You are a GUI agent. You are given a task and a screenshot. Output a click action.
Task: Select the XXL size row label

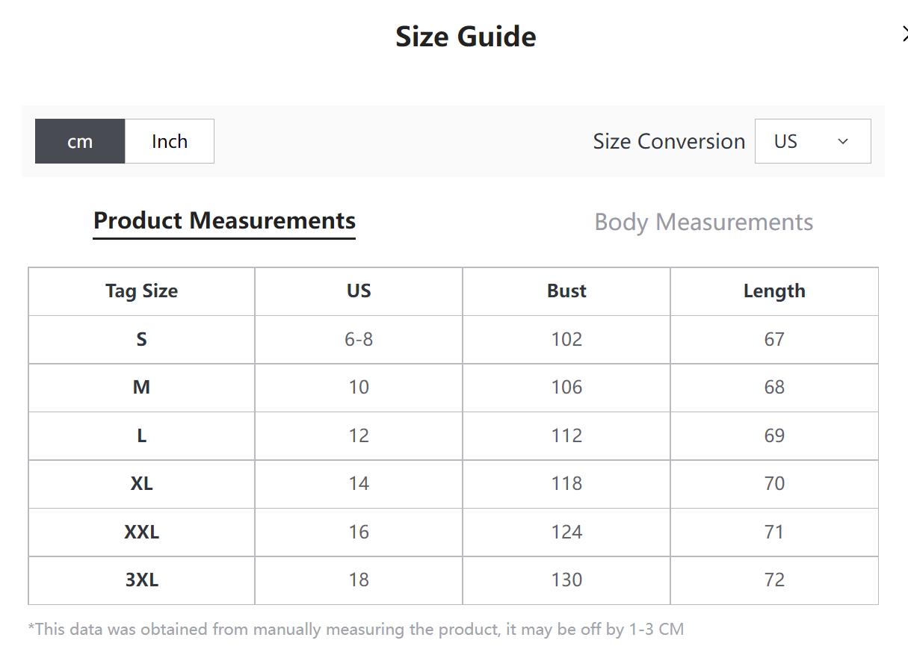point(141,533)
